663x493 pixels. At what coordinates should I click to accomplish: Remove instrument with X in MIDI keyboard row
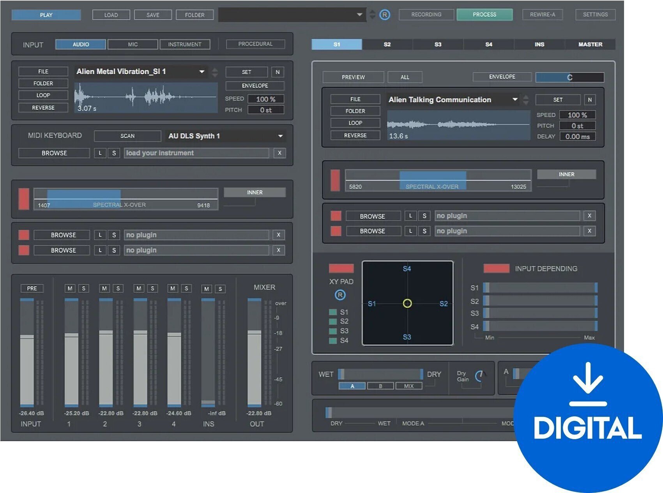[279, 153]
